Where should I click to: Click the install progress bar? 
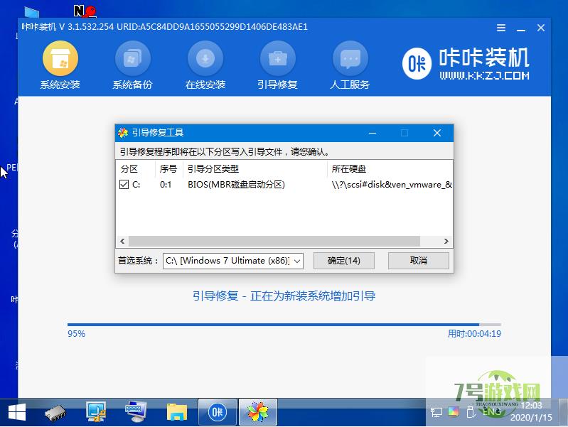click(284, 325)
